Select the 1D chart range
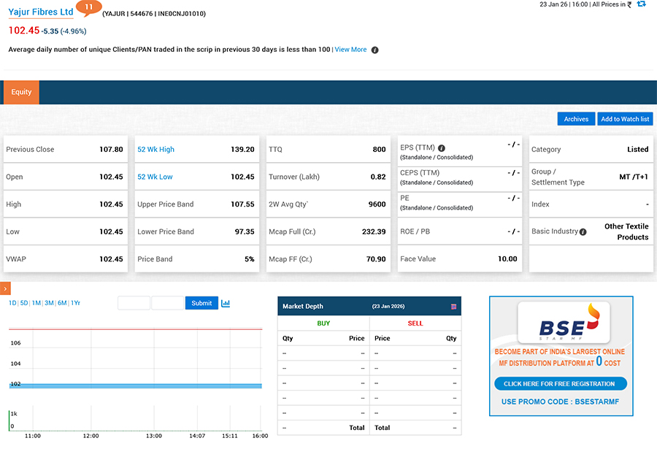The height and width of the screenshot is (449, 657). point(12,303)
